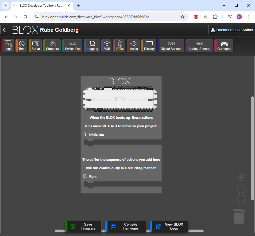Expand the Logging toolbox category
255x236 pixels.
click(x=92, y=45)
